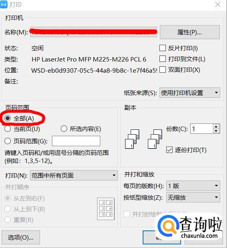Expand the 按纸型缩放 scaling dropdown
The image size is (227, 248).
[x=193, y=197]
